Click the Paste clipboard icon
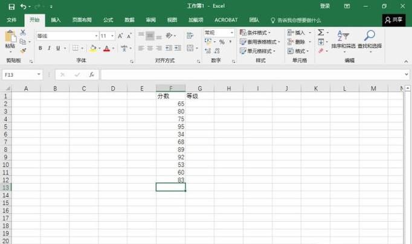Screen dimensions: 412x244 point(10,36)
